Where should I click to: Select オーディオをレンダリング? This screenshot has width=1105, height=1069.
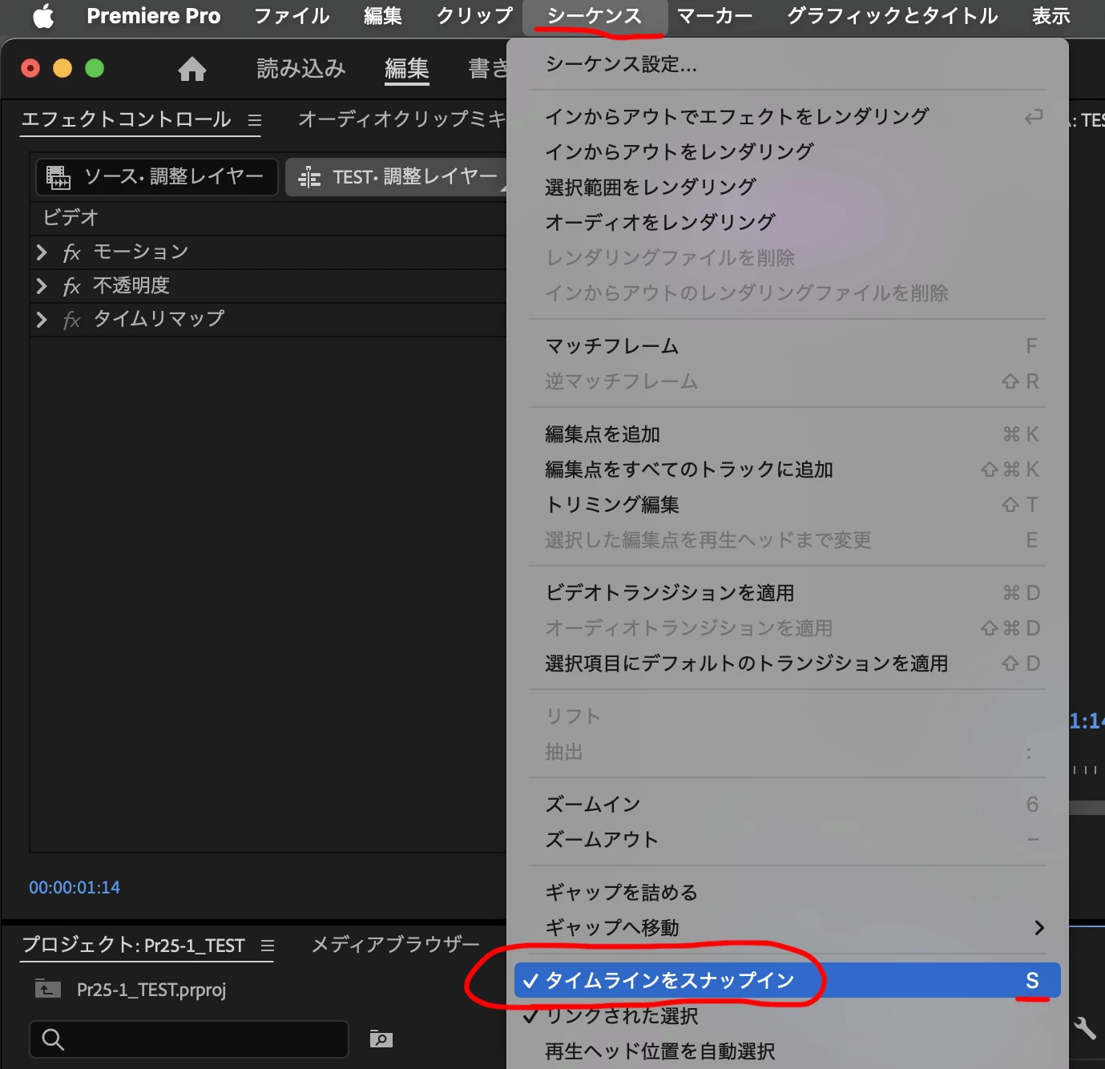point(788,223)
